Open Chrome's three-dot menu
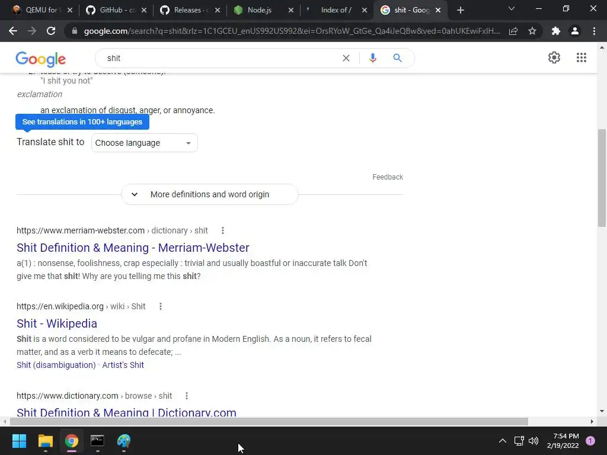This screenshot has height=455, width=607. [x=594, y=31]
